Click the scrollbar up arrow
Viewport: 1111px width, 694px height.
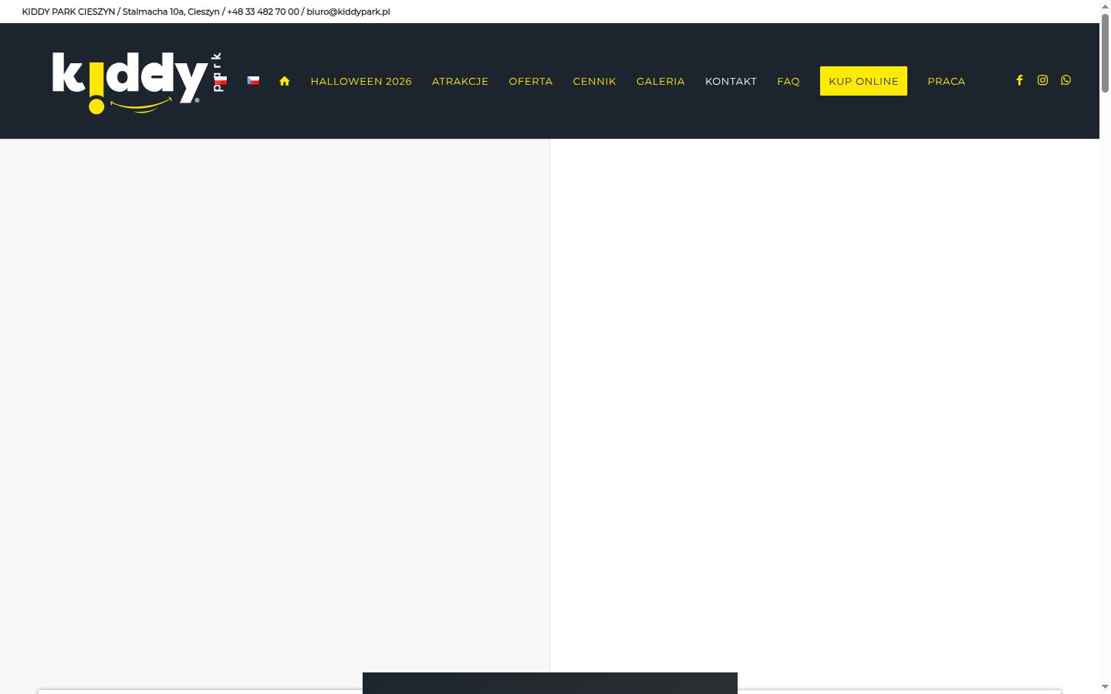click(x=1105, y=6)
